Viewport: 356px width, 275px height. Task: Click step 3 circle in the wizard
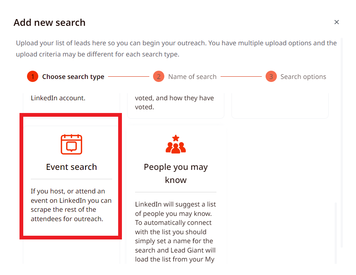(x=271, y=77)
